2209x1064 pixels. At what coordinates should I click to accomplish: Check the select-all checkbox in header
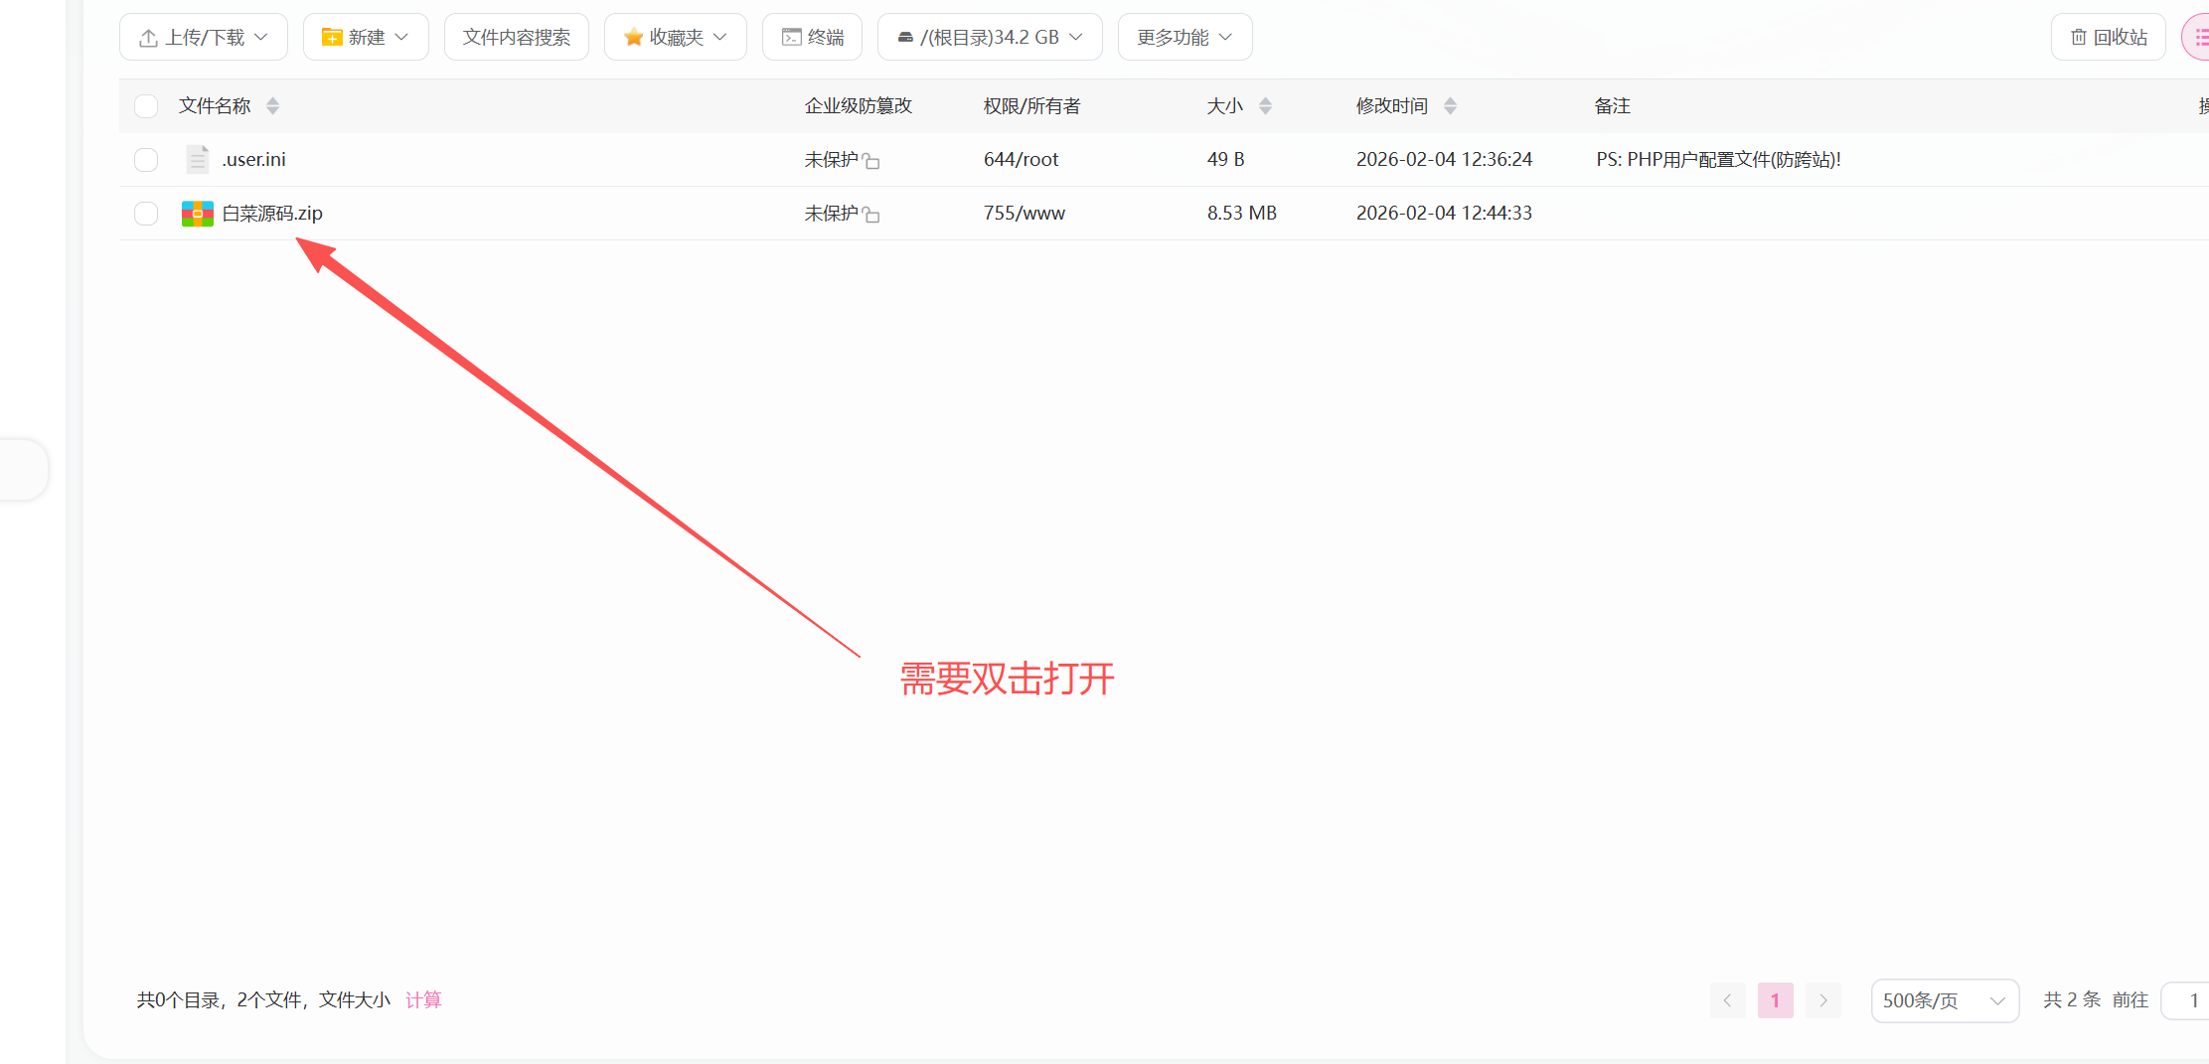(146, 106)
